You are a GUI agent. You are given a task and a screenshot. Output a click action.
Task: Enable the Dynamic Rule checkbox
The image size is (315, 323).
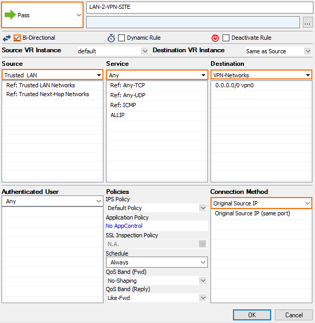pyautogui.click(x=121, y=38)
